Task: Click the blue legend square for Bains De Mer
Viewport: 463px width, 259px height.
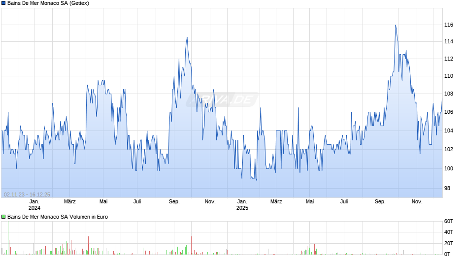Action: point(3,3)
